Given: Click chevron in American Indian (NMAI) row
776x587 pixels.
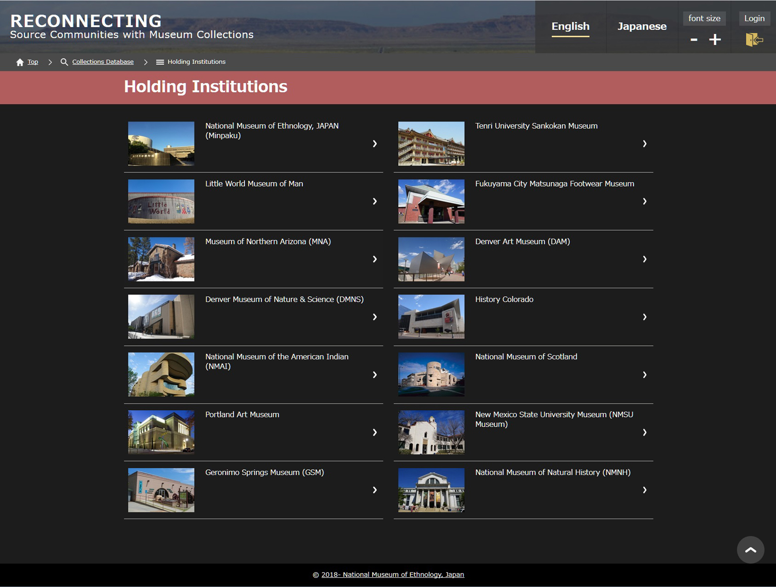Looking at the screenshot, I should [x=374, y=374].
